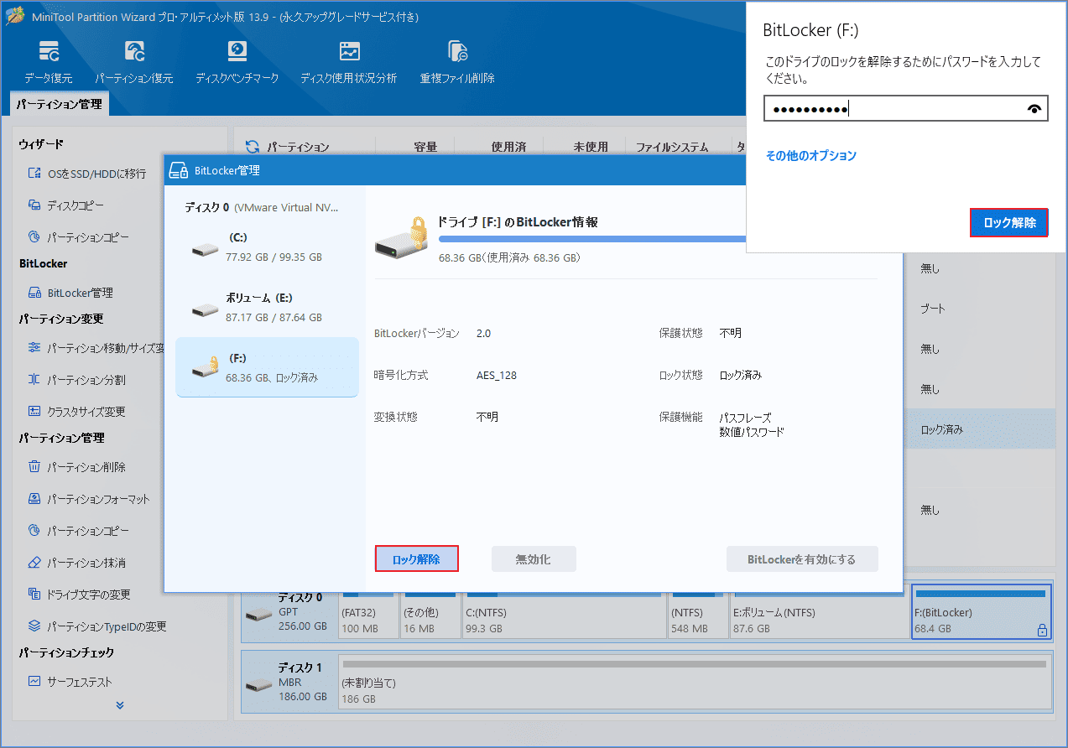The image size is (1068, 748).
Task: Click ロック解除 in the BitLocker管理 dialog
Action: pos(416,559)
